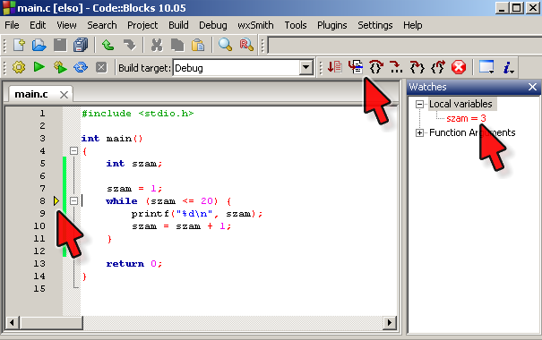
Task: Collapse the Local variables tree node
Action: tap(419, 105)
